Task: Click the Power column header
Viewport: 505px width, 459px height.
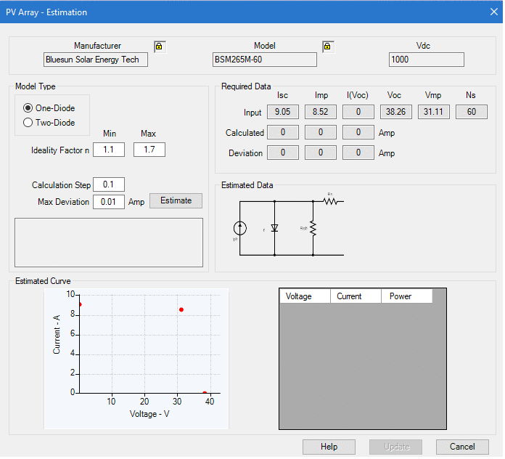Action: pyautogui.click(x=406, y=296)
